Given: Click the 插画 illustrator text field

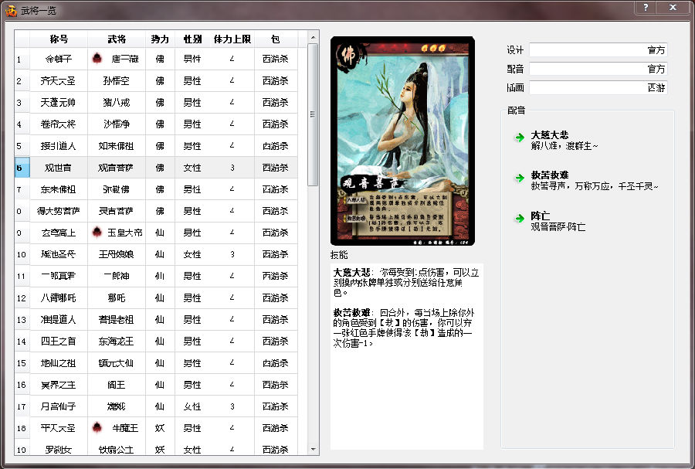Looking at the screenshot, I should [x=598, y=89].
